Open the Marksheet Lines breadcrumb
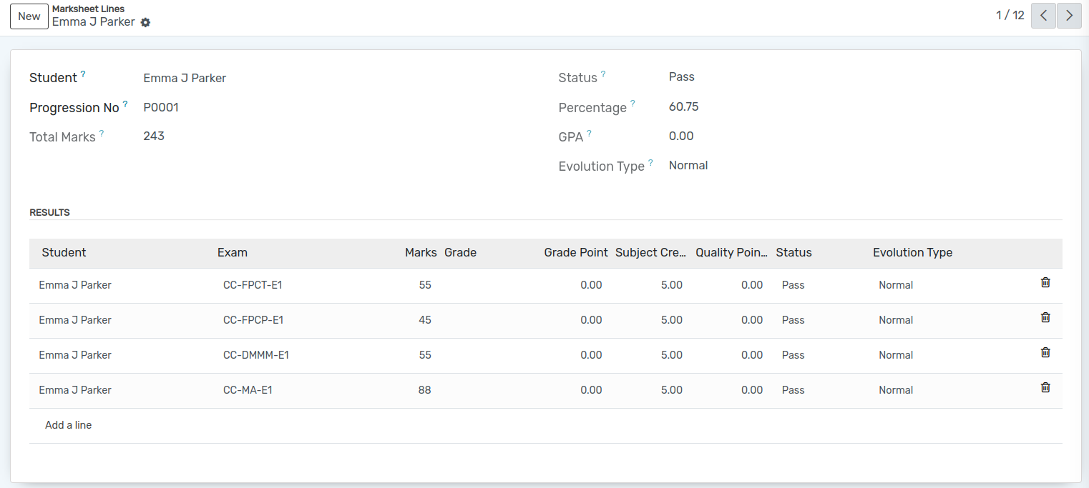This screenshot has width=1089, height=488. coord(88,9)
